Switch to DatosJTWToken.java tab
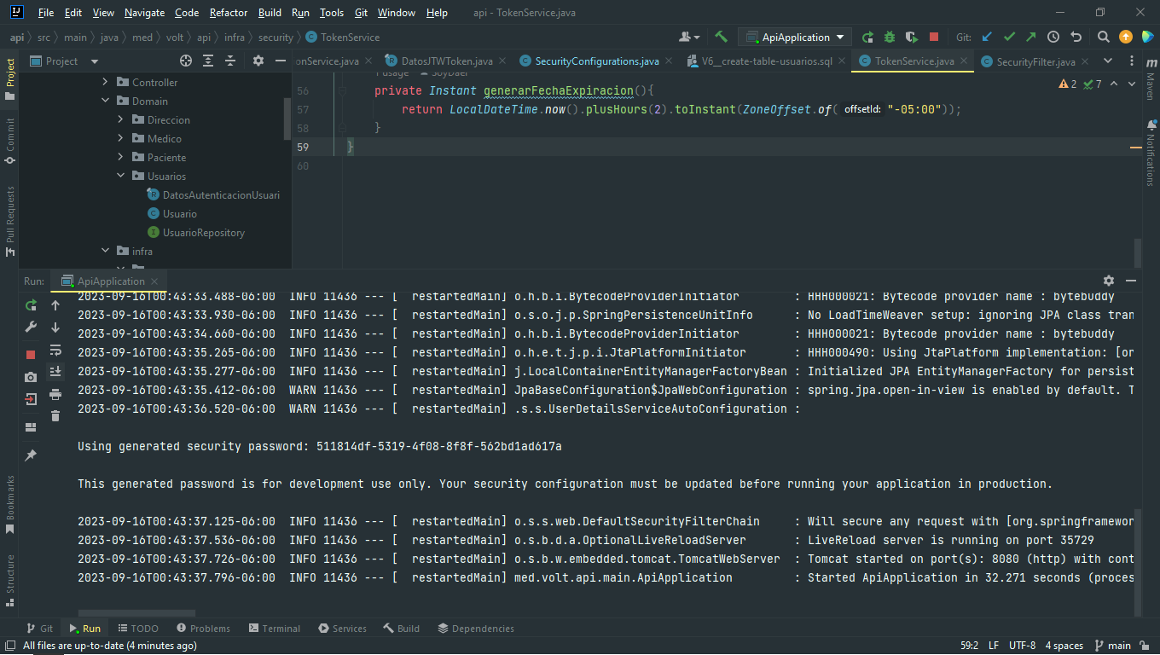The image size is (1160, 655). coord(445,61)
